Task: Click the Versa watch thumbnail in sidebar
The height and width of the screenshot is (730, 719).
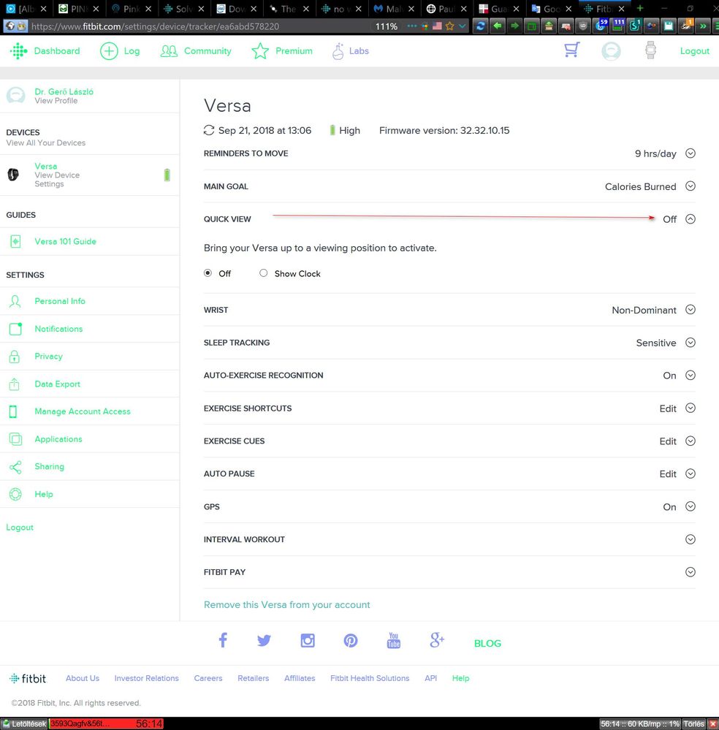Action: 13,175
